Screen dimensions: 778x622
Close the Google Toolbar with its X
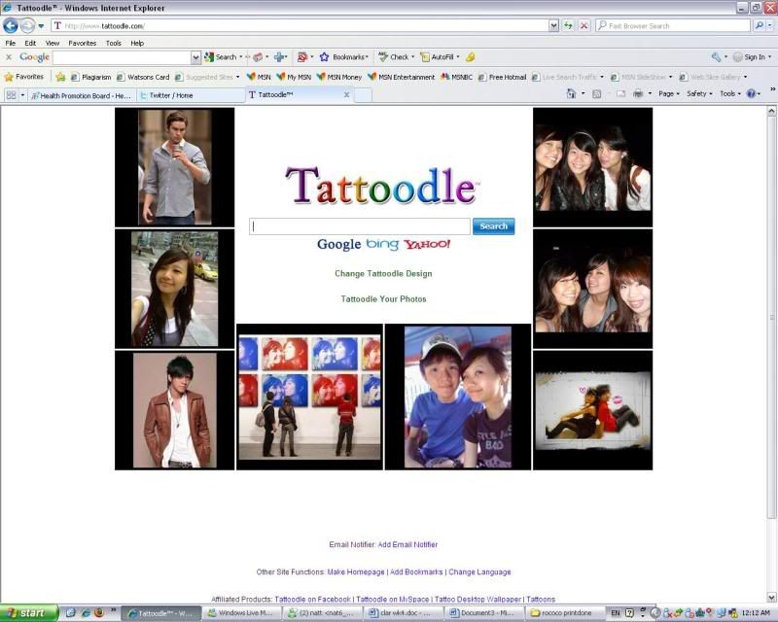9,57
